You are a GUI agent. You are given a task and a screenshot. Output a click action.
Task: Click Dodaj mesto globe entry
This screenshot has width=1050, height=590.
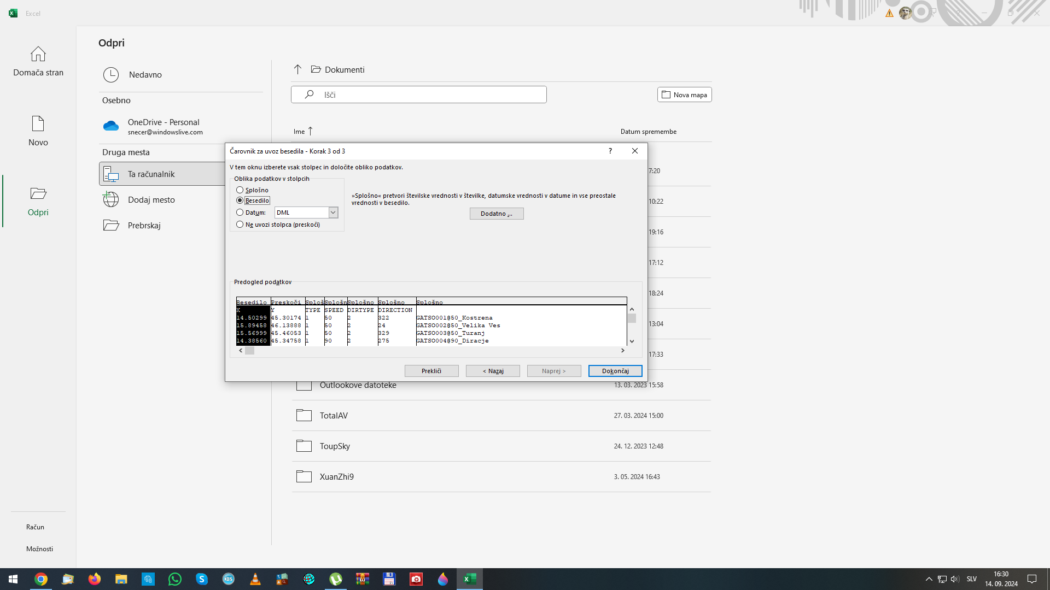pyautogui.click(x=162, y=199)
